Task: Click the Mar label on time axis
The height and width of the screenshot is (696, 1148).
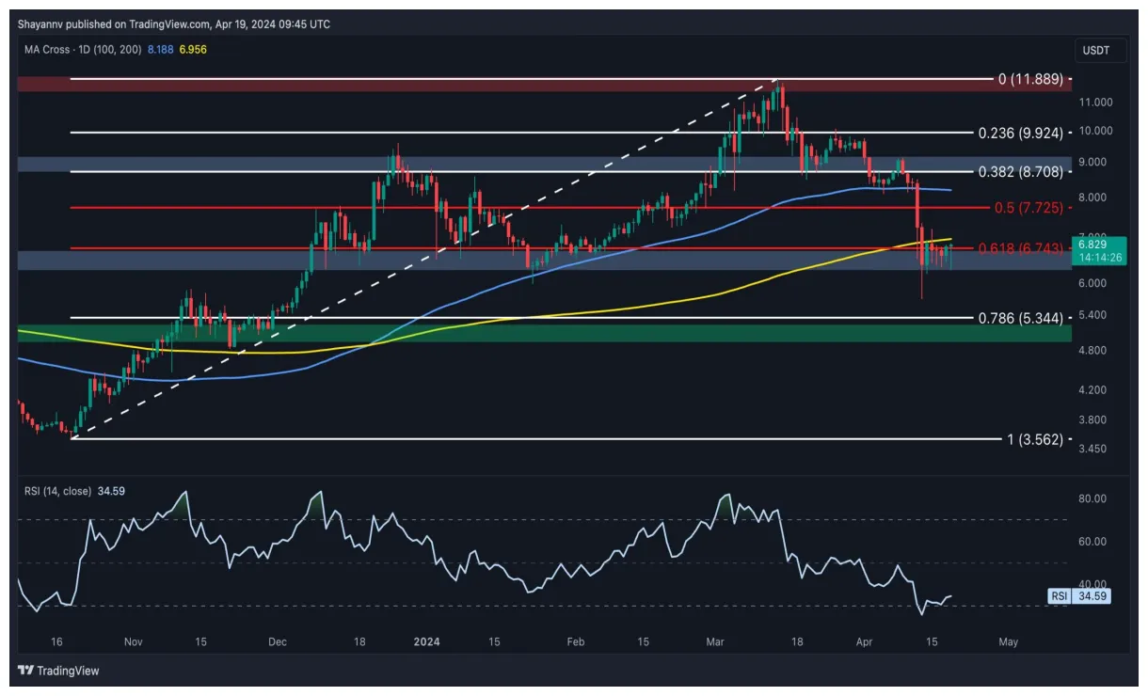Action: pyautogui.click(x=717, y=641)
